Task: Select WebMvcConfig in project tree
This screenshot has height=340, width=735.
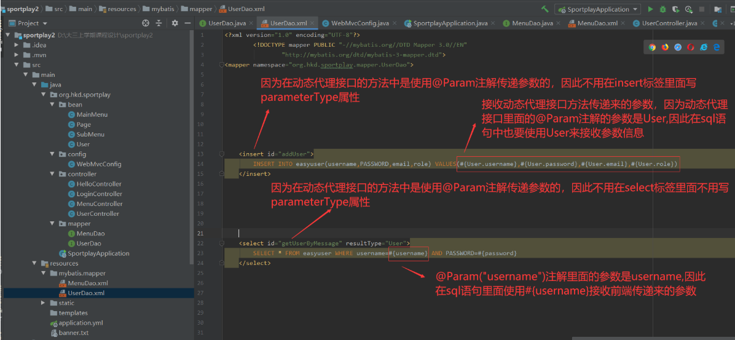Action: (95, 164)
